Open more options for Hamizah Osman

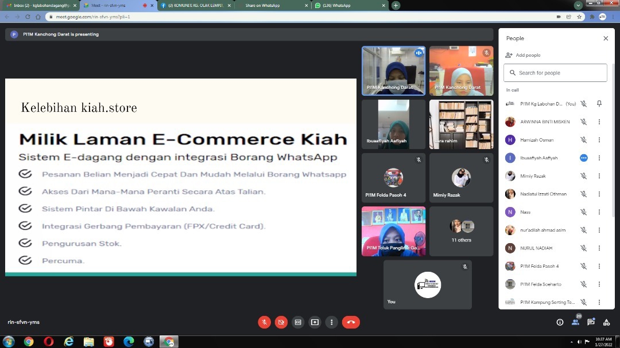(599, 140)
